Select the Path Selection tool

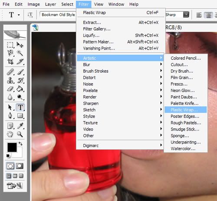(x=10, y=107)
